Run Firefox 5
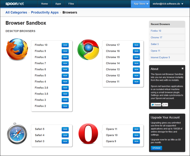The width and height of the screenshot is (190, 156). click(x=65, y=76)
